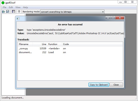138x101 pixels.
Task: Close the gpdf2swf main window
Action: click(132, 2)
